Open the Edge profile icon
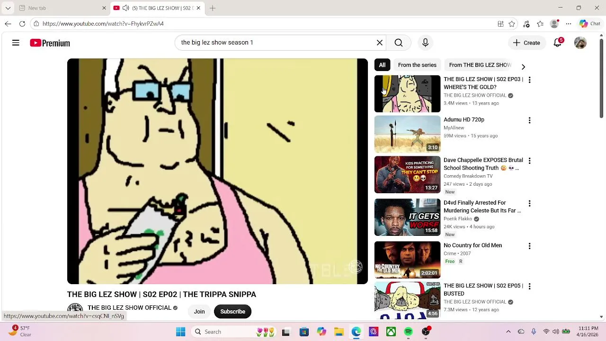606x341 pixels. (554, 24)
